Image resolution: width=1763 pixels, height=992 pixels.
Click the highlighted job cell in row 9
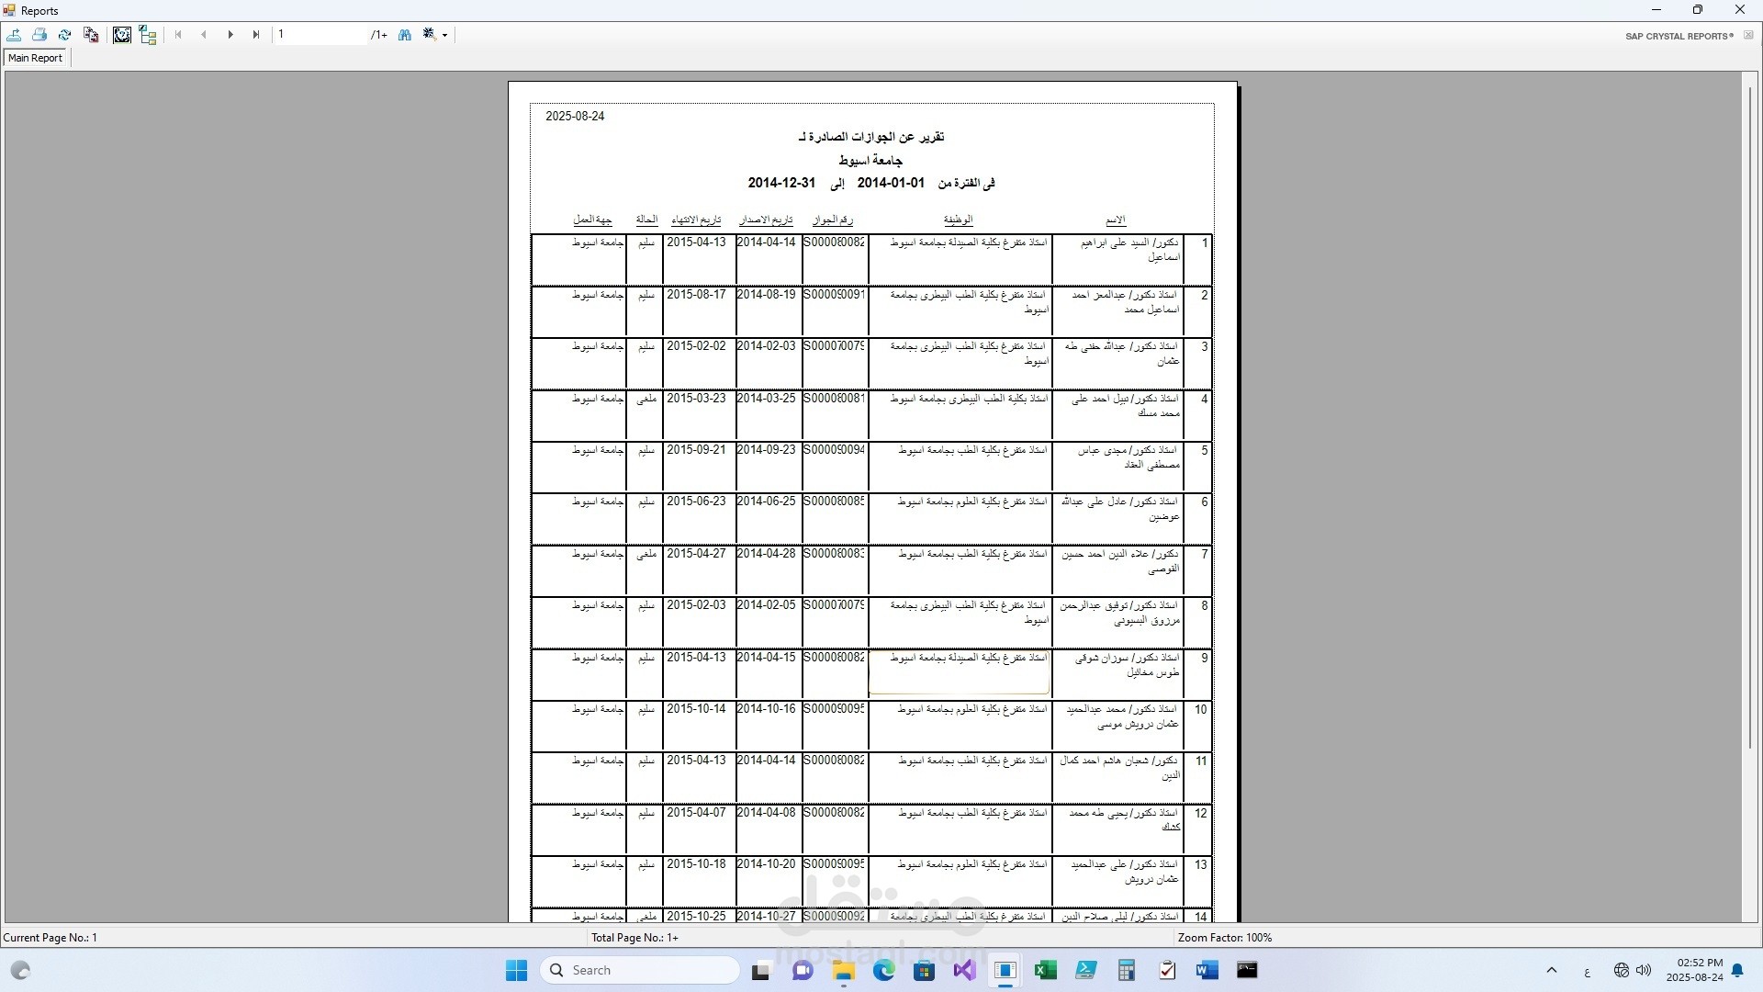click(959, 672)
